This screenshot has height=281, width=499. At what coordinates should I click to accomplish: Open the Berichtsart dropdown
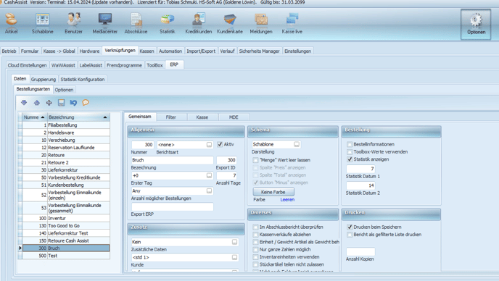point(209,145)
